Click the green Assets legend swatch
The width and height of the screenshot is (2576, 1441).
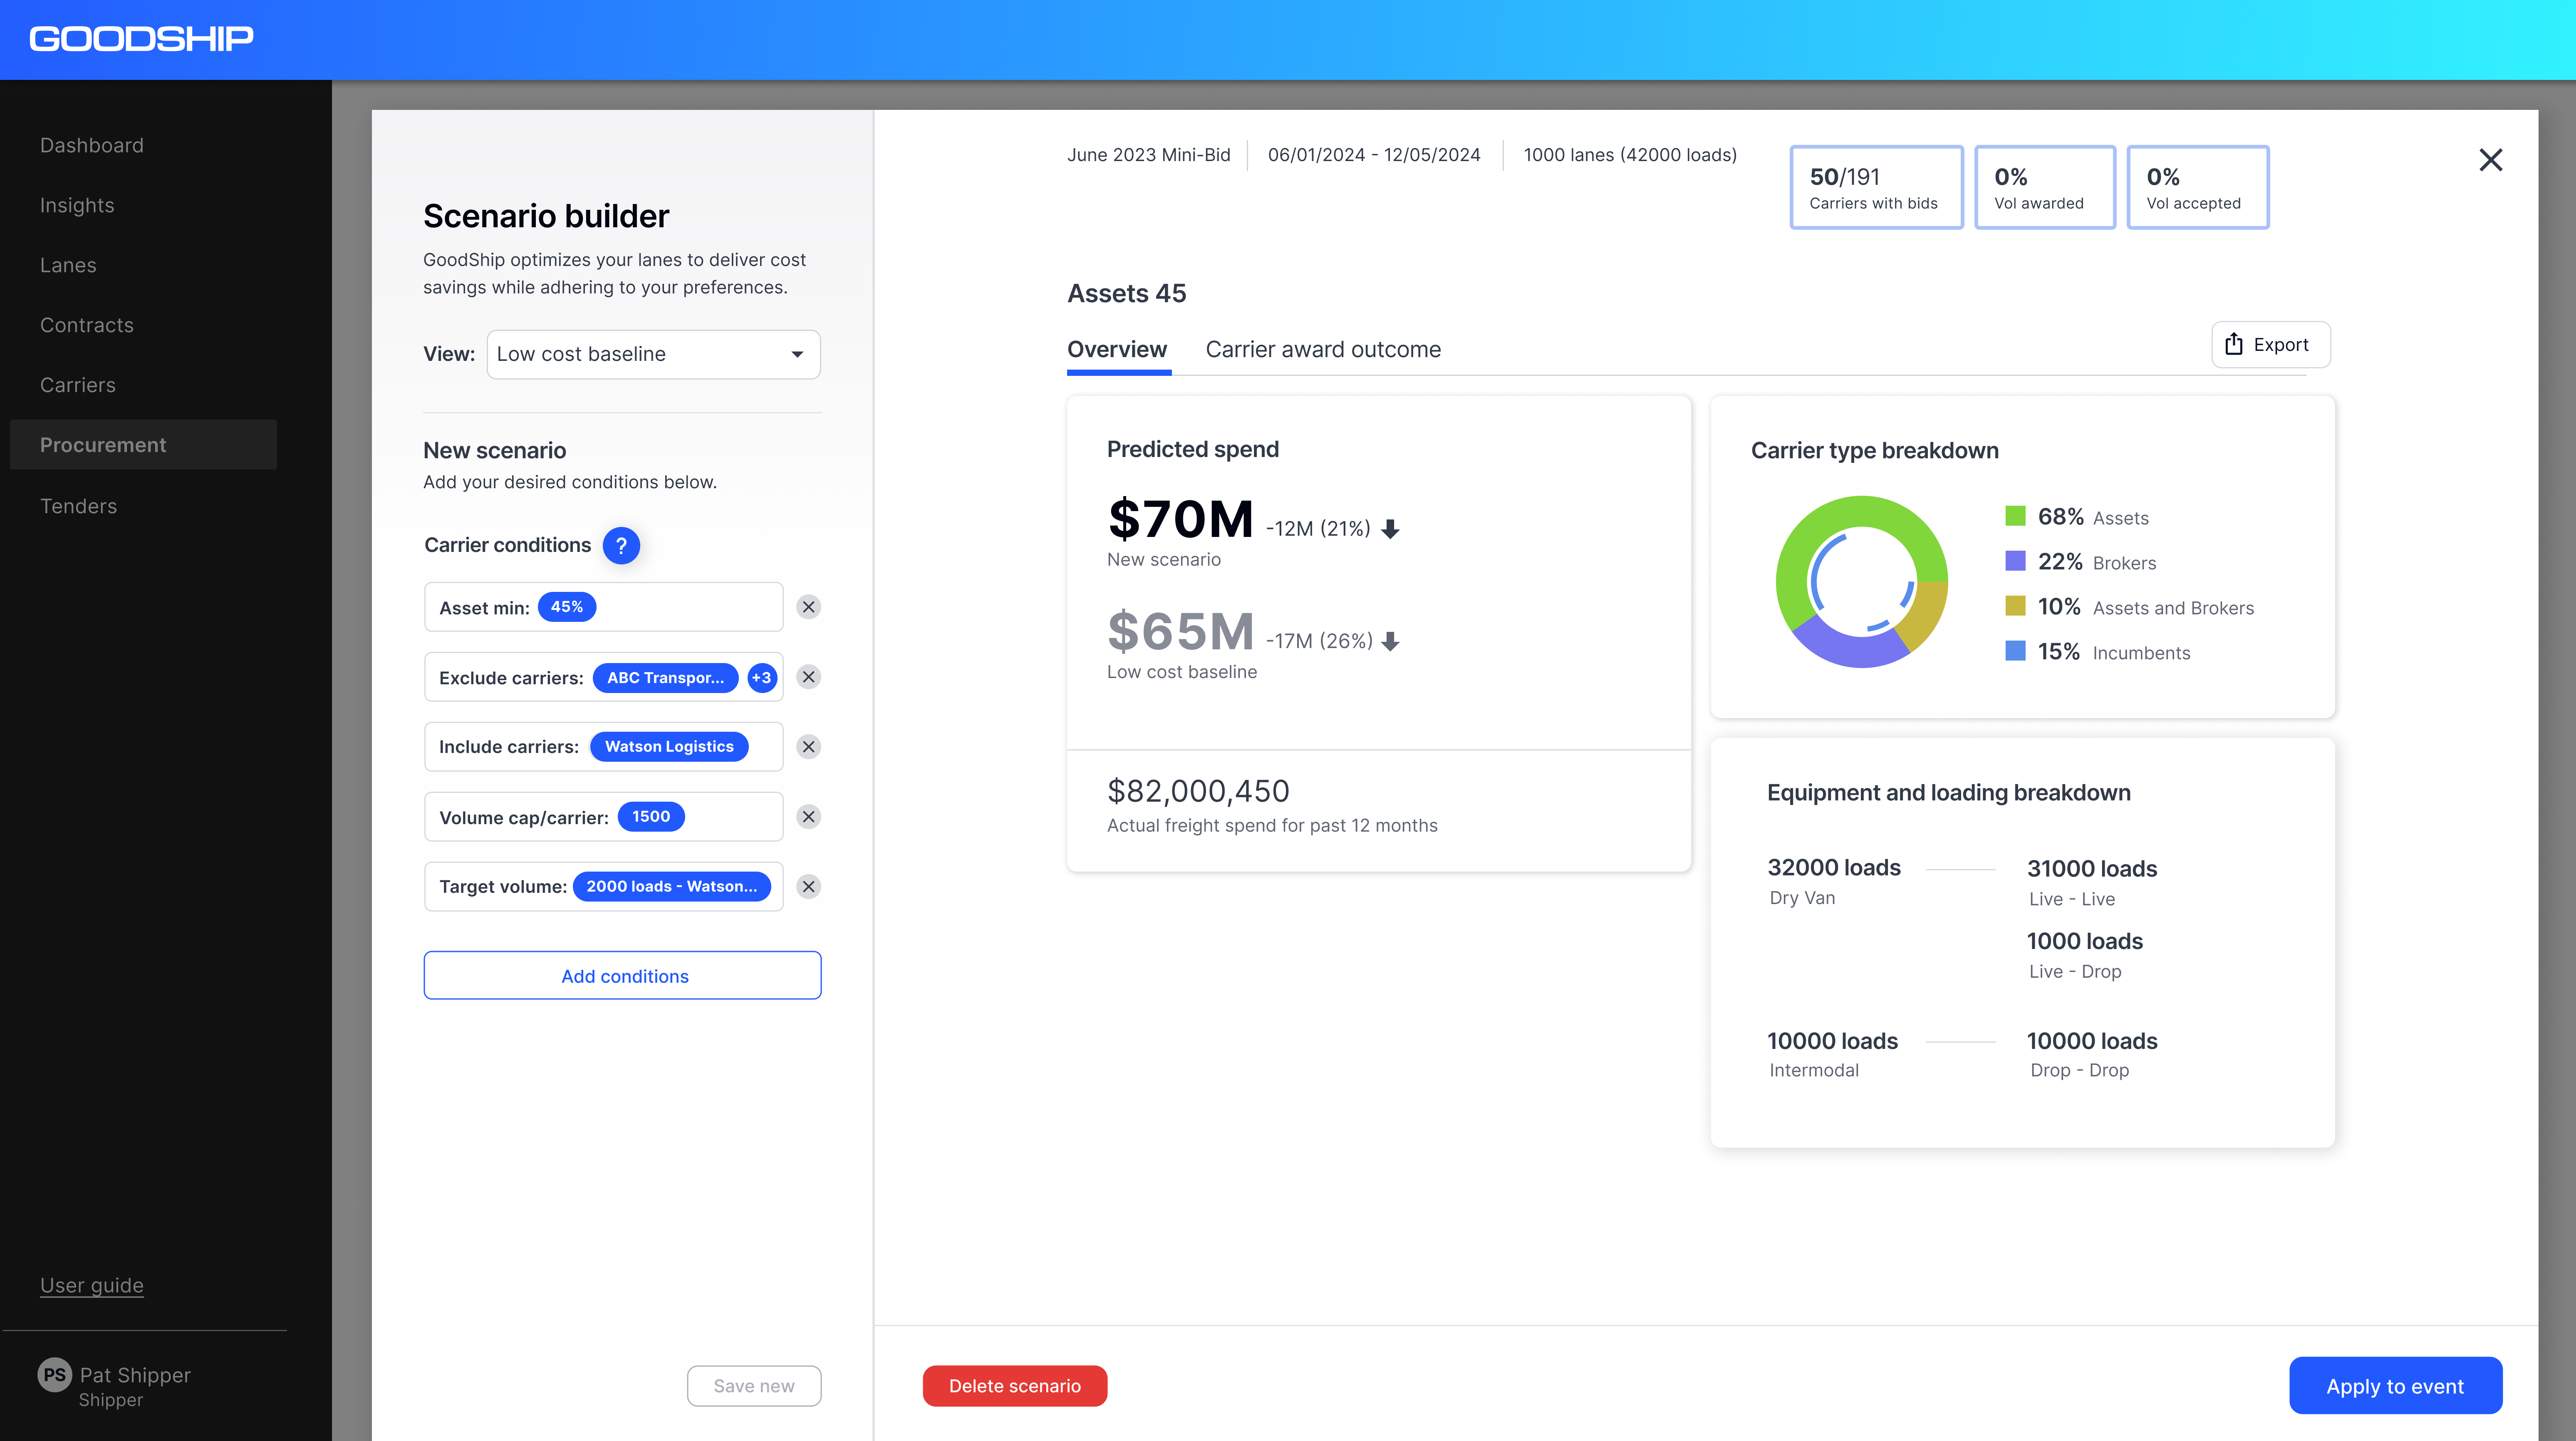pos(2015,517)
